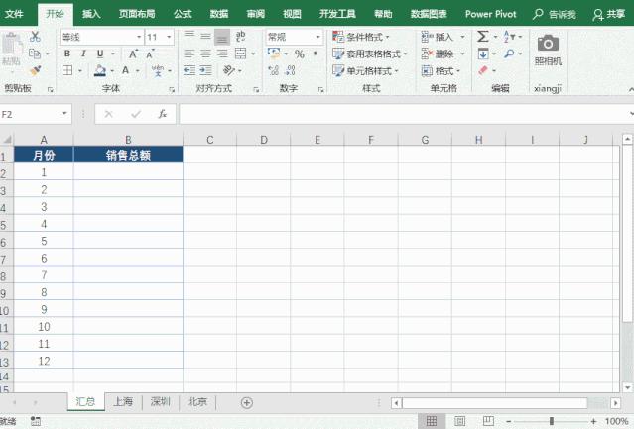Open the font name dropdown 等线
Image resolution: width=634 pixels, height=429 pixels.
pyautogui.click(x=139, y=37)
